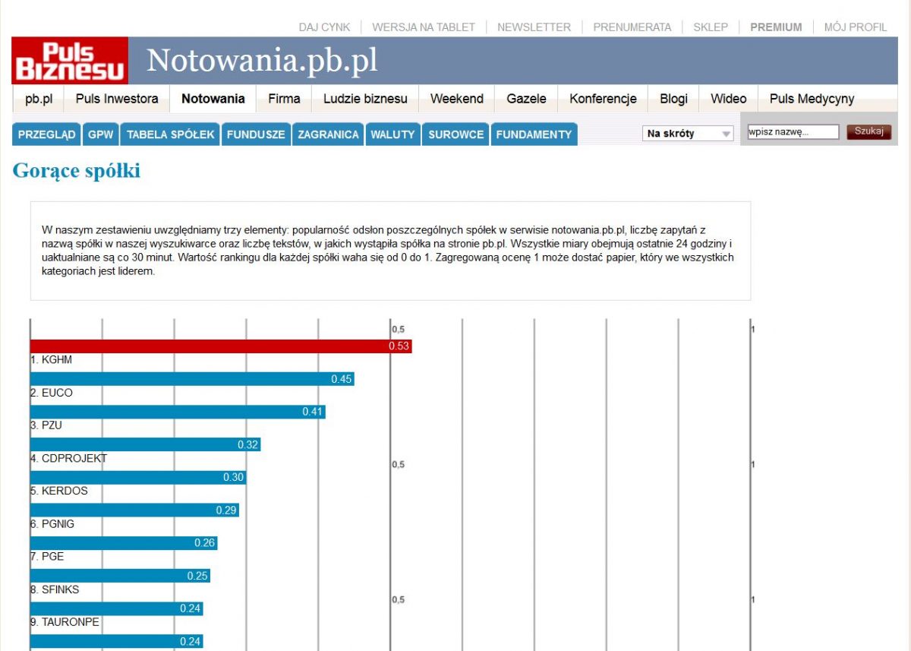Viewport: 911px width, 651px height.
Task: Open the WALUTY tab
Action: tap(392, 134)
